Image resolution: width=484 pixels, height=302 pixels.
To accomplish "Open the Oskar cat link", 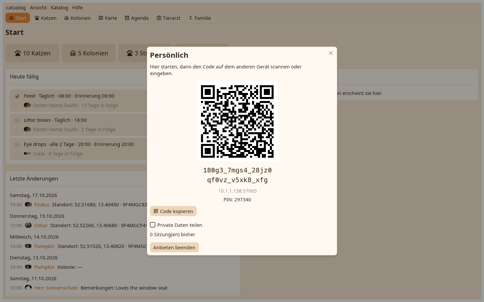I will (41, 225).
